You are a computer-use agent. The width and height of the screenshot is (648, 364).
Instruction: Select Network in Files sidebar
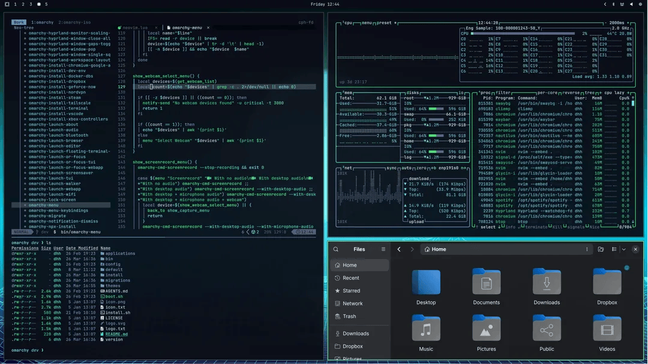pos(359,303)
